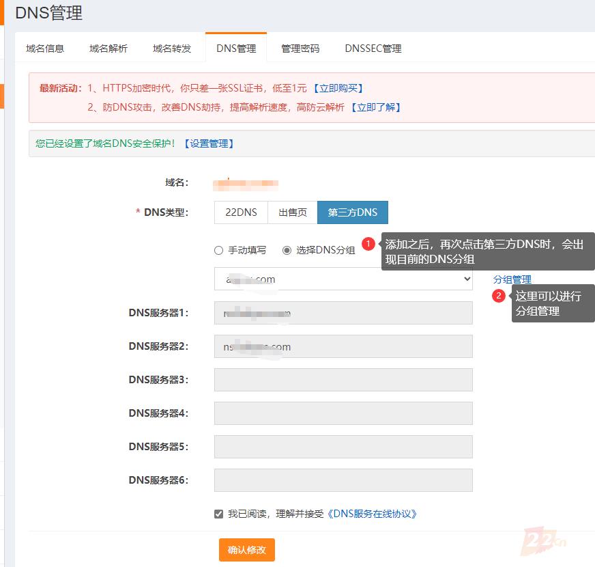Viewport: 595px width, 567px height.
Task: Open the 域名转发 tab
Action: coord(172,49)
